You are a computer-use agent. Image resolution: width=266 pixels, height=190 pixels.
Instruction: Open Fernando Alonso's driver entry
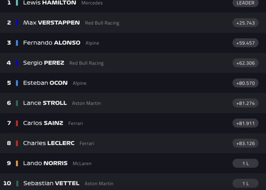(52, 43)
